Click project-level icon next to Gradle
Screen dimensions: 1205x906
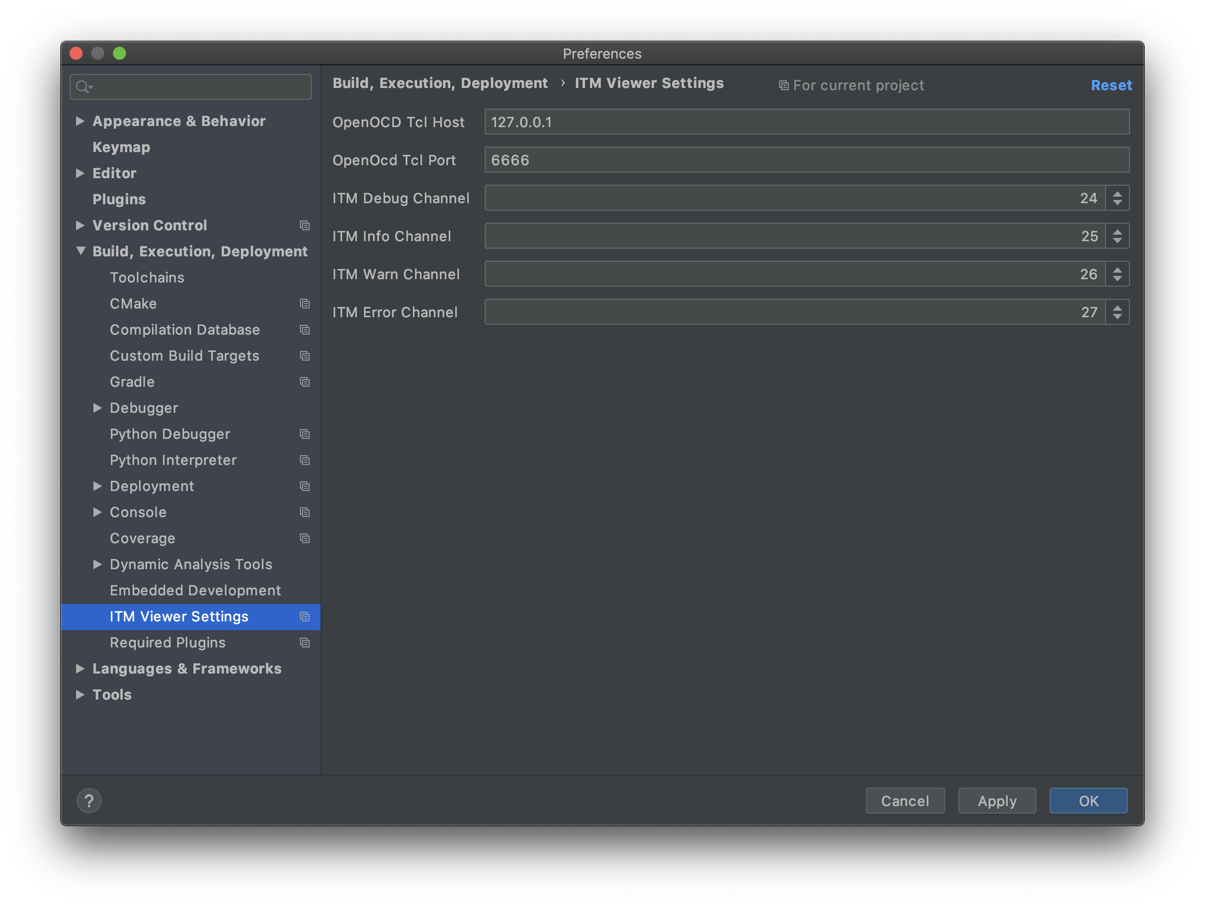(x=305, y=382)
